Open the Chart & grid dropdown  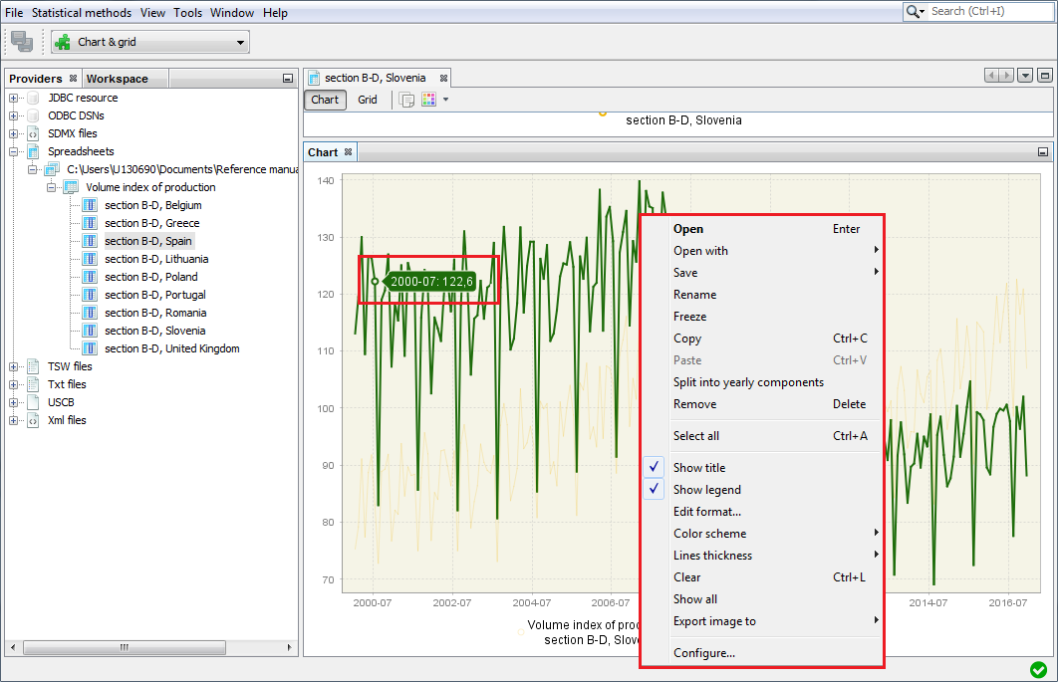coord(240,42)
